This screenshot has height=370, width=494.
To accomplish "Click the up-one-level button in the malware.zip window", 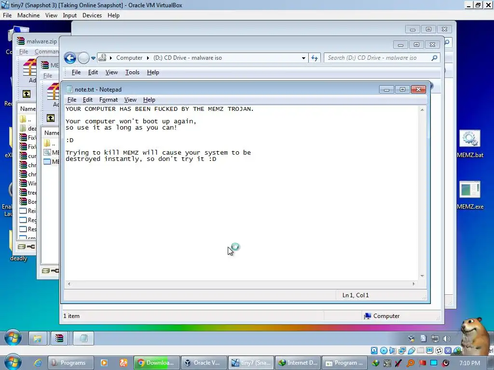I will [x=27, y=94].
